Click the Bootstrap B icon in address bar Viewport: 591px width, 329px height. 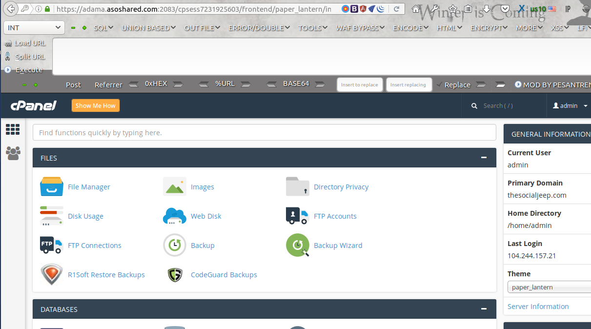tap(354, 9)
